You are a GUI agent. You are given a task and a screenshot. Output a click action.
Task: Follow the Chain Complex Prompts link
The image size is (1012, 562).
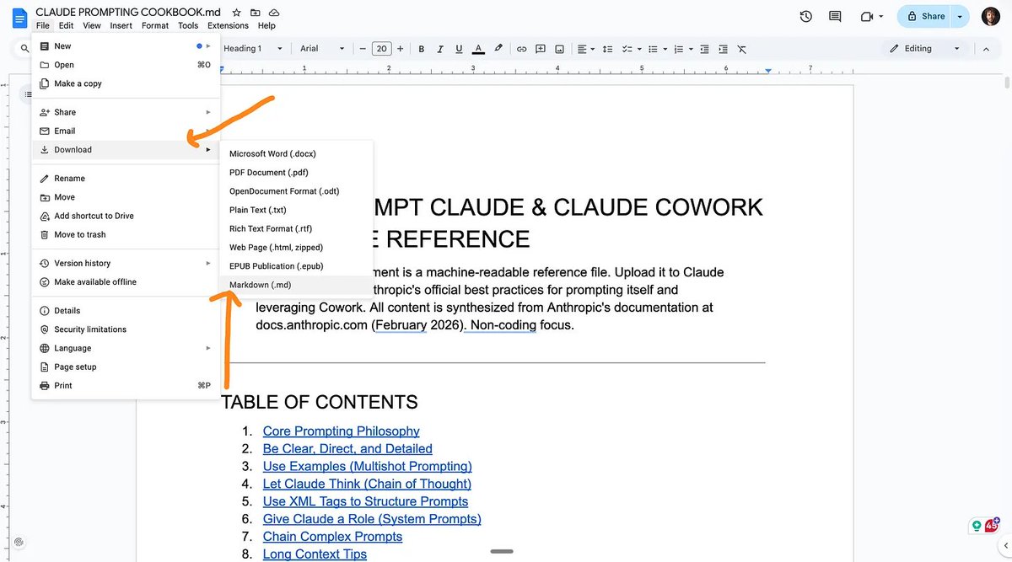coord(332,537)
